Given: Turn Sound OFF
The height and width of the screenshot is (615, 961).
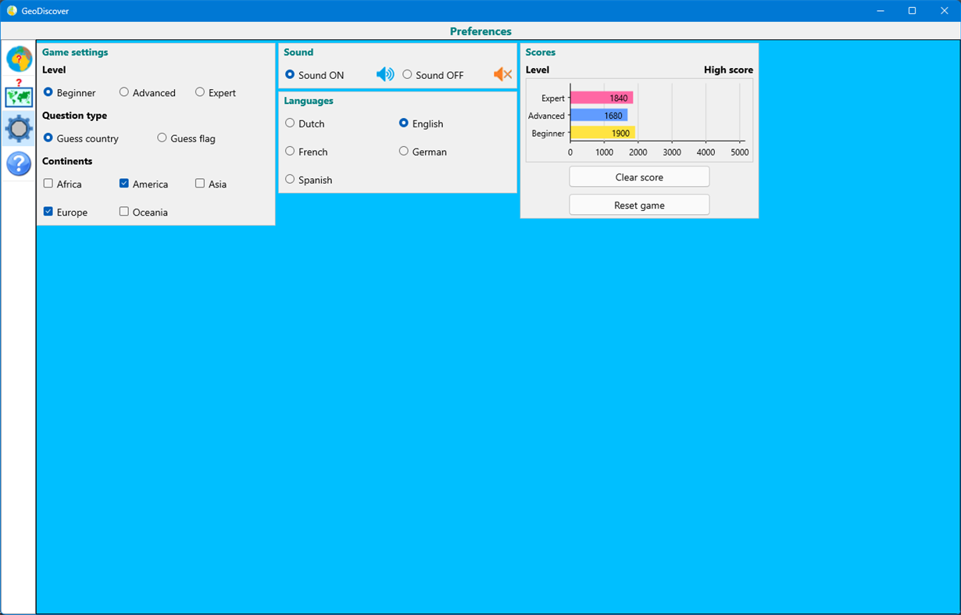Looking at the screenshot, I should (x=407, y=73).
